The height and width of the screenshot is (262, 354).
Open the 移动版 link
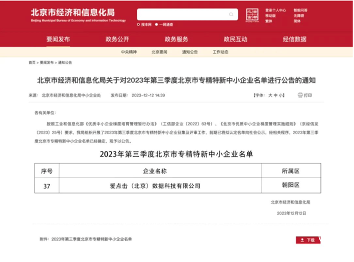pos(270,16)
